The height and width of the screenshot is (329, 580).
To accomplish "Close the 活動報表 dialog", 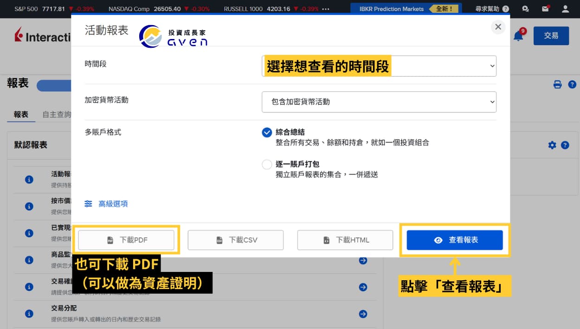I will point(498,27).
